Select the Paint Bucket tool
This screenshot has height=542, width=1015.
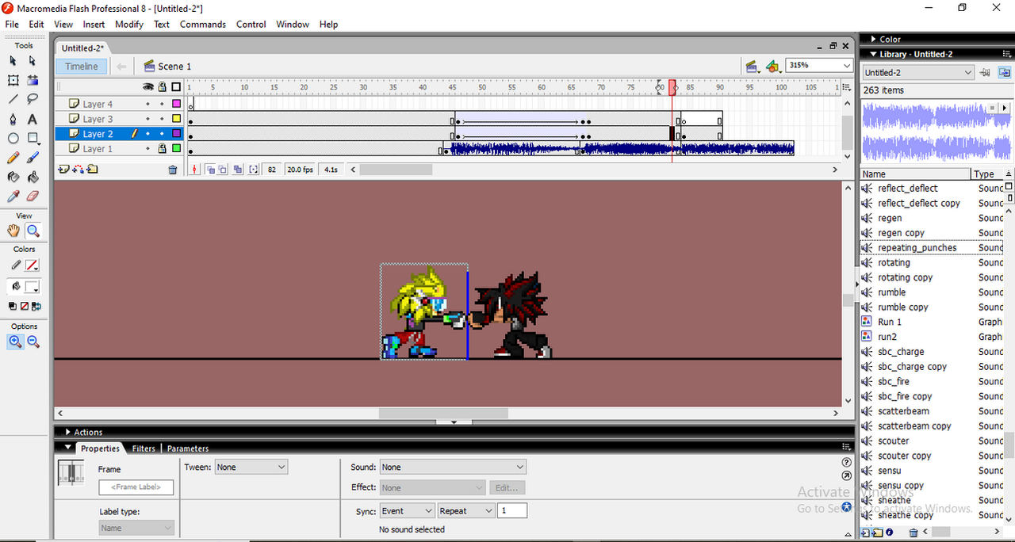pos(33,177)
